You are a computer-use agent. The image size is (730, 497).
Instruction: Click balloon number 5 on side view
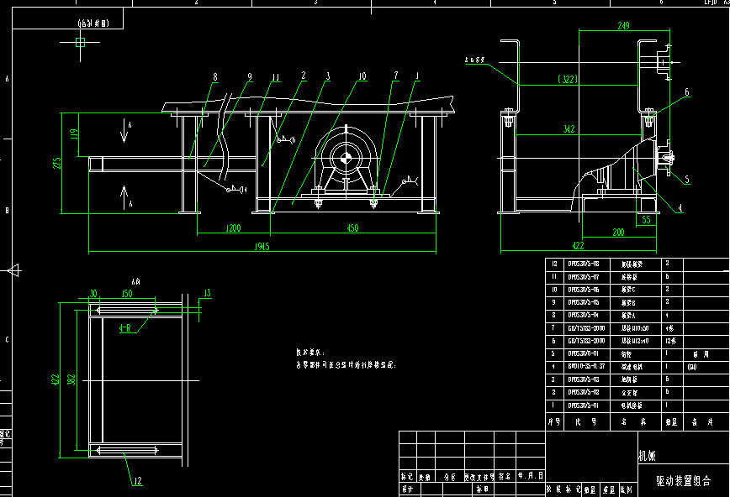click(687, 180)
